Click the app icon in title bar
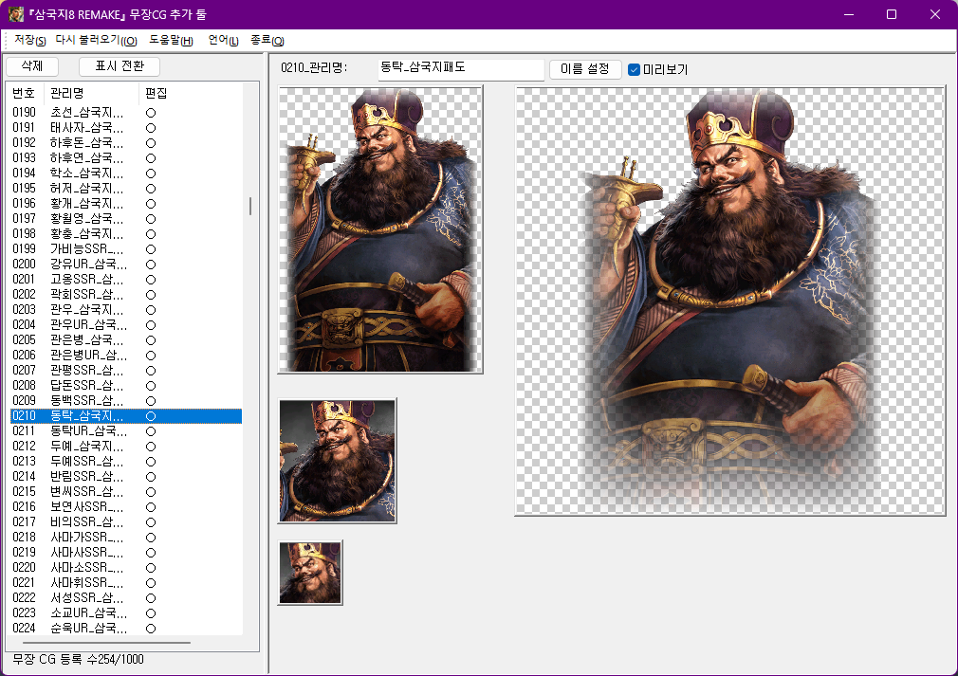This screenshot has height=676, width=958. click(16, 14)
